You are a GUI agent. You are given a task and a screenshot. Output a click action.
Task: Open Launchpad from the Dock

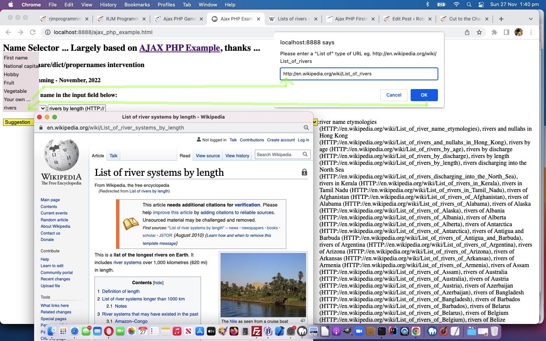point(63,332)
